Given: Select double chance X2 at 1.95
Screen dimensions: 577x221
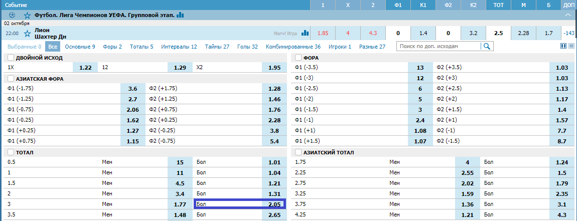Looking at the screenshot, I should click(x=274, y=68).
